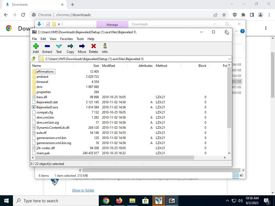Open downloads page more actions menu
275x206 pixels.
coord(266,28)
